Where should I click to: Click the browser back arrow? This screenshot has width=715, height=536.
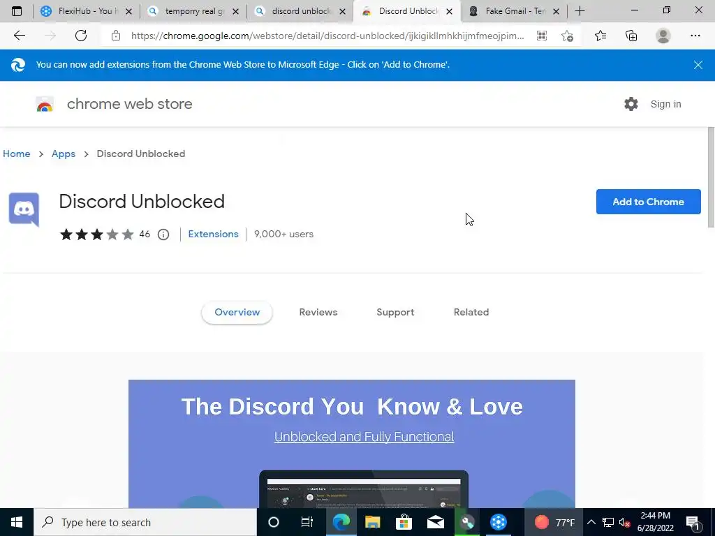click(x=19, y=36)
